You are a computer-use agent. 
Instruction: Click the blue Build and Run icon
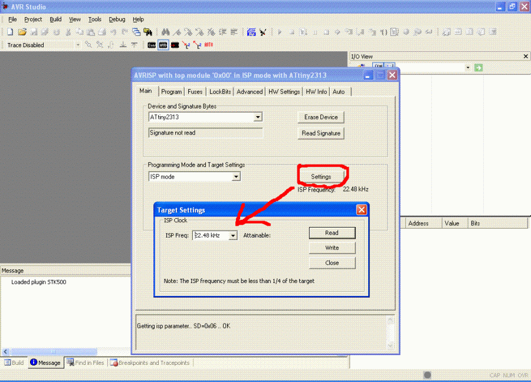251,32
